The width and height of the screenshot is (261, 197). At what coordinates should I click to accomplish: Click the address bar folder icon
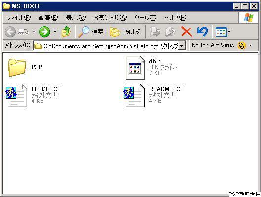[38, 46]
